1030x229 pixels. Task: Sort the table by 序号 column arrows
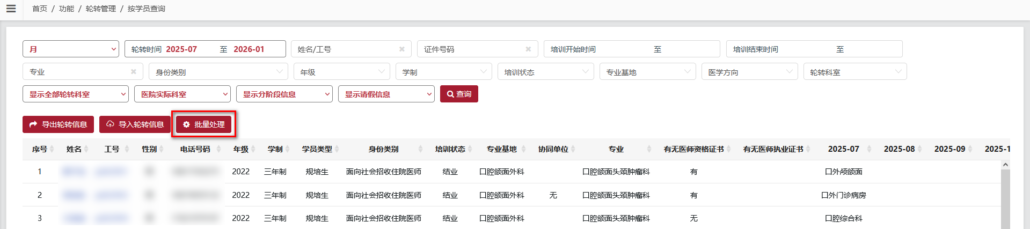[52, 149]
